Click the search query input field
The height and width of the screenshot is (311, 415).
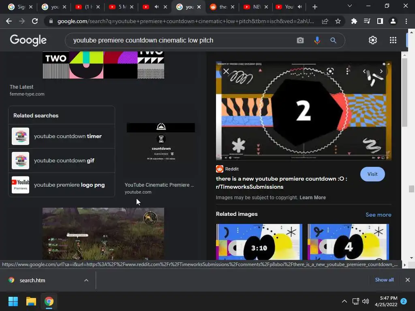pyautogui.click(x=180, y=40)
